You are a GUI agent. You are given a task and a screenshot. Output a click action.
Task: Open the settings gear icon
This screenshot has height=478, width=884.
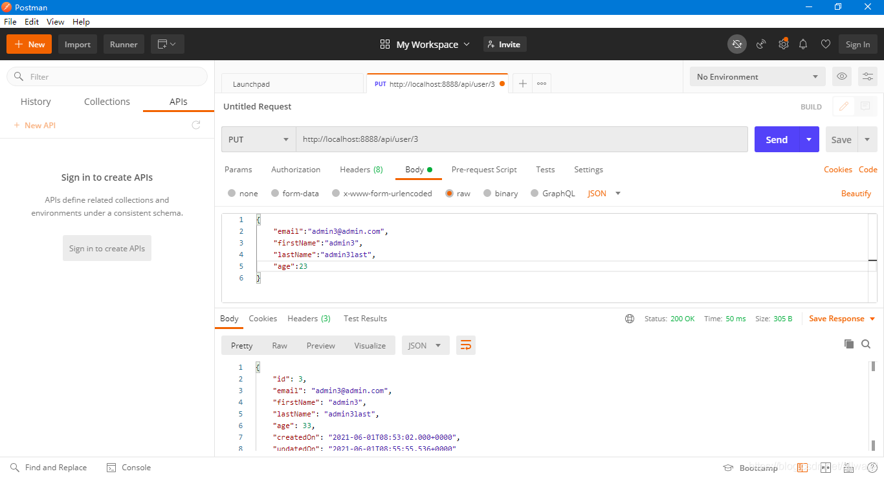pos(783,44)
